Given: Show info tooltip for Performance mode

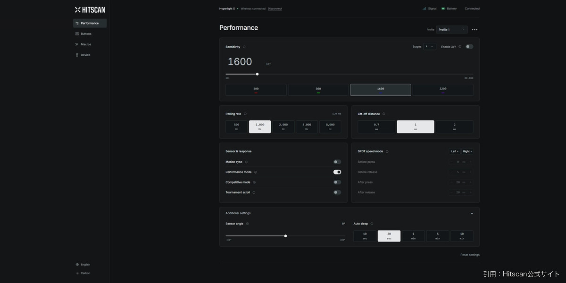Looking at the screenshot, I should pyautogui.click(x=256, y=172).
